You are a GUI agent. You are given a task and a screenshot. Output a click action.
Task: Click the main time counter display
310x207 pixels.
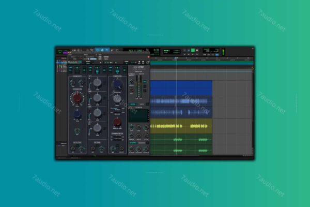pyautogui.click(x=135, y=51)
